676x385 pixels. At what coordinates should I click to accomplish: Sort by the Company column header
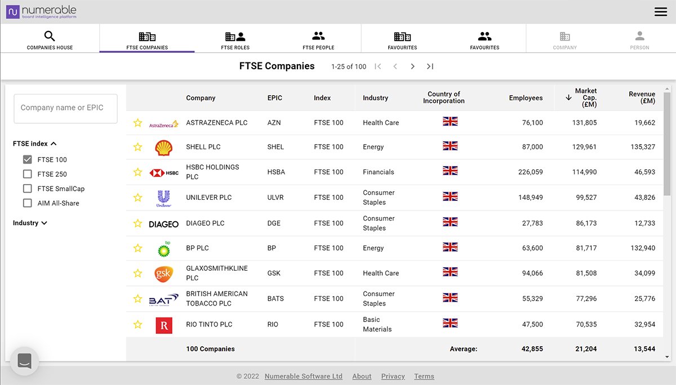pos(201,98)
